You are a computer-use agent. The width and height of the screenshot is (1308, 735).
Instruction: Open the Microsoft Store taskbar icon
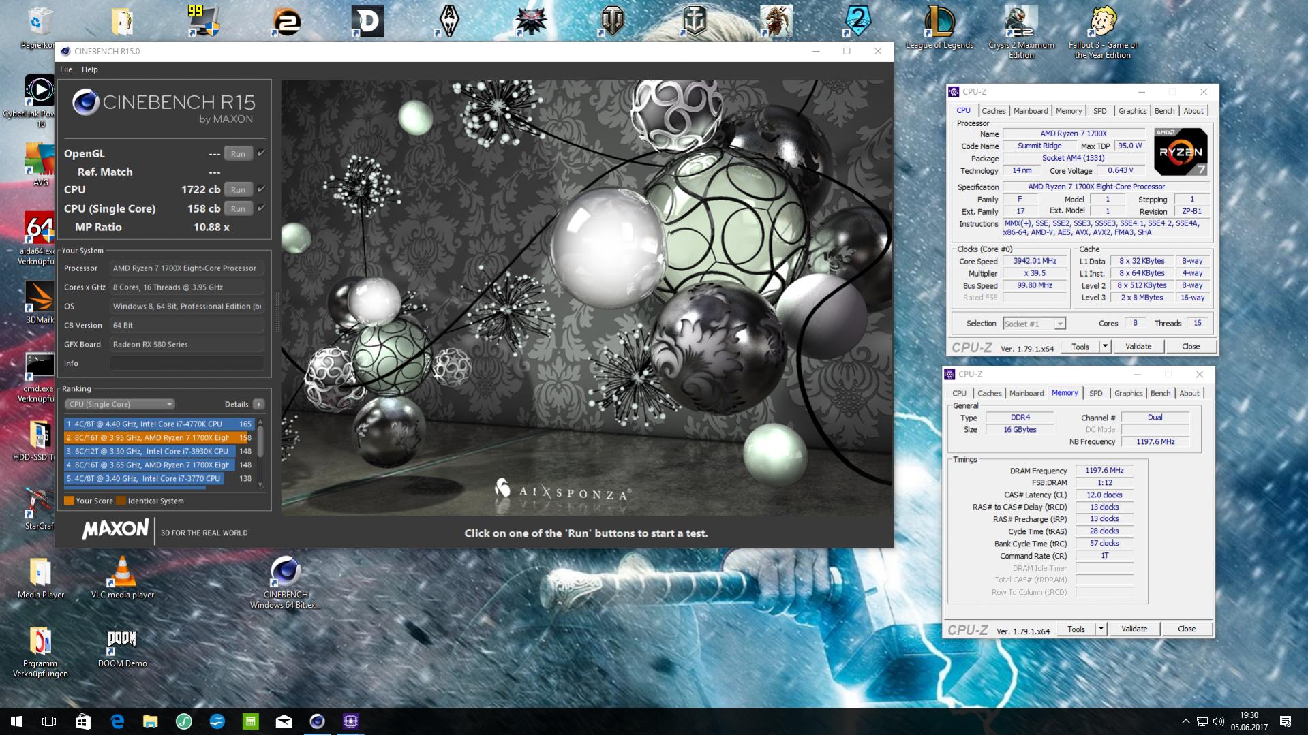click(x=83, y=721)
